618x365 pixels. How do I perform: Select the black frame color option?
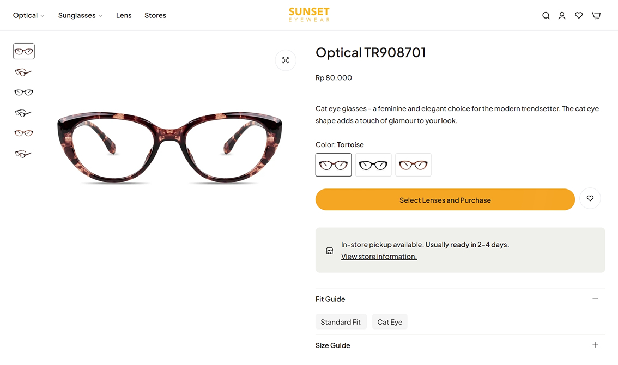point(373,165)
